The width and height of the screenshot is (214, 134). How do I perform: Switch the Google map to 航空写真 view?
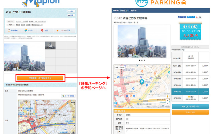pyautogui.click(x=122, y=67)
